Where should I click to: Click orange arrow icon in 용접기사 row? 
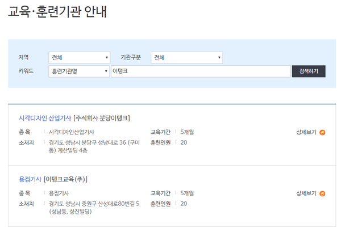point(322,193)
